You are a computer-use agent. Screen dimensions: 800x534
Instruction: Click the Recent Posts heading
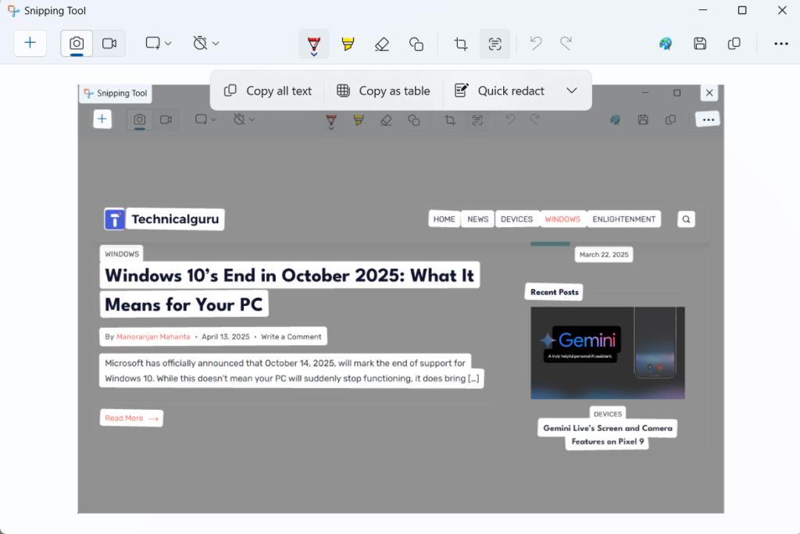tap(554, 292)
